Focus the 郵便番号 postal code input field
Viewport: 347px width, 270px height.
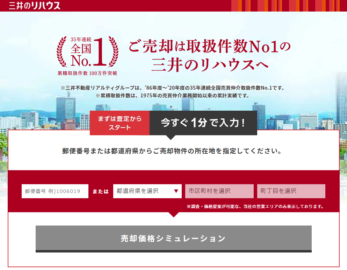tap(55, 191)
